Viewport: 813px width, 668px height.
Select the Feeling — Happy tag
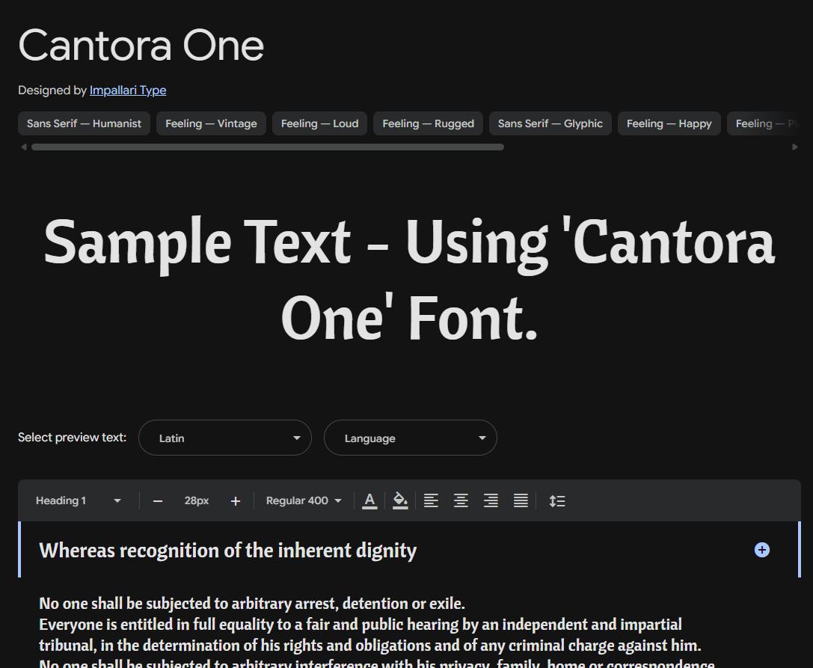[x=669, y=123]
